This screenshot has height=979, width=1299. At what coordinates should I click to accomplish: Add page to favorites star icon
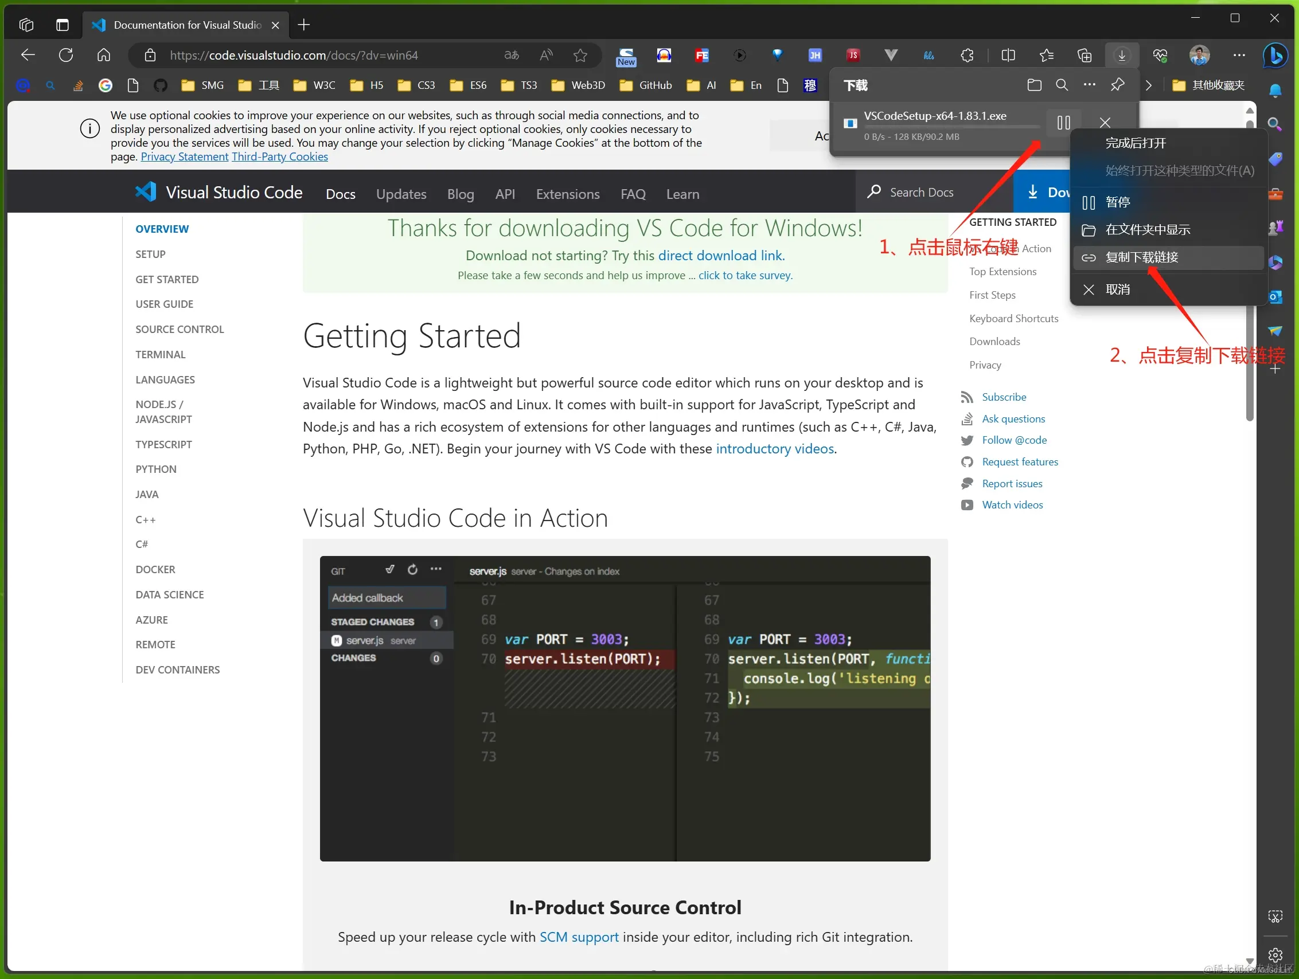[580, 55]
